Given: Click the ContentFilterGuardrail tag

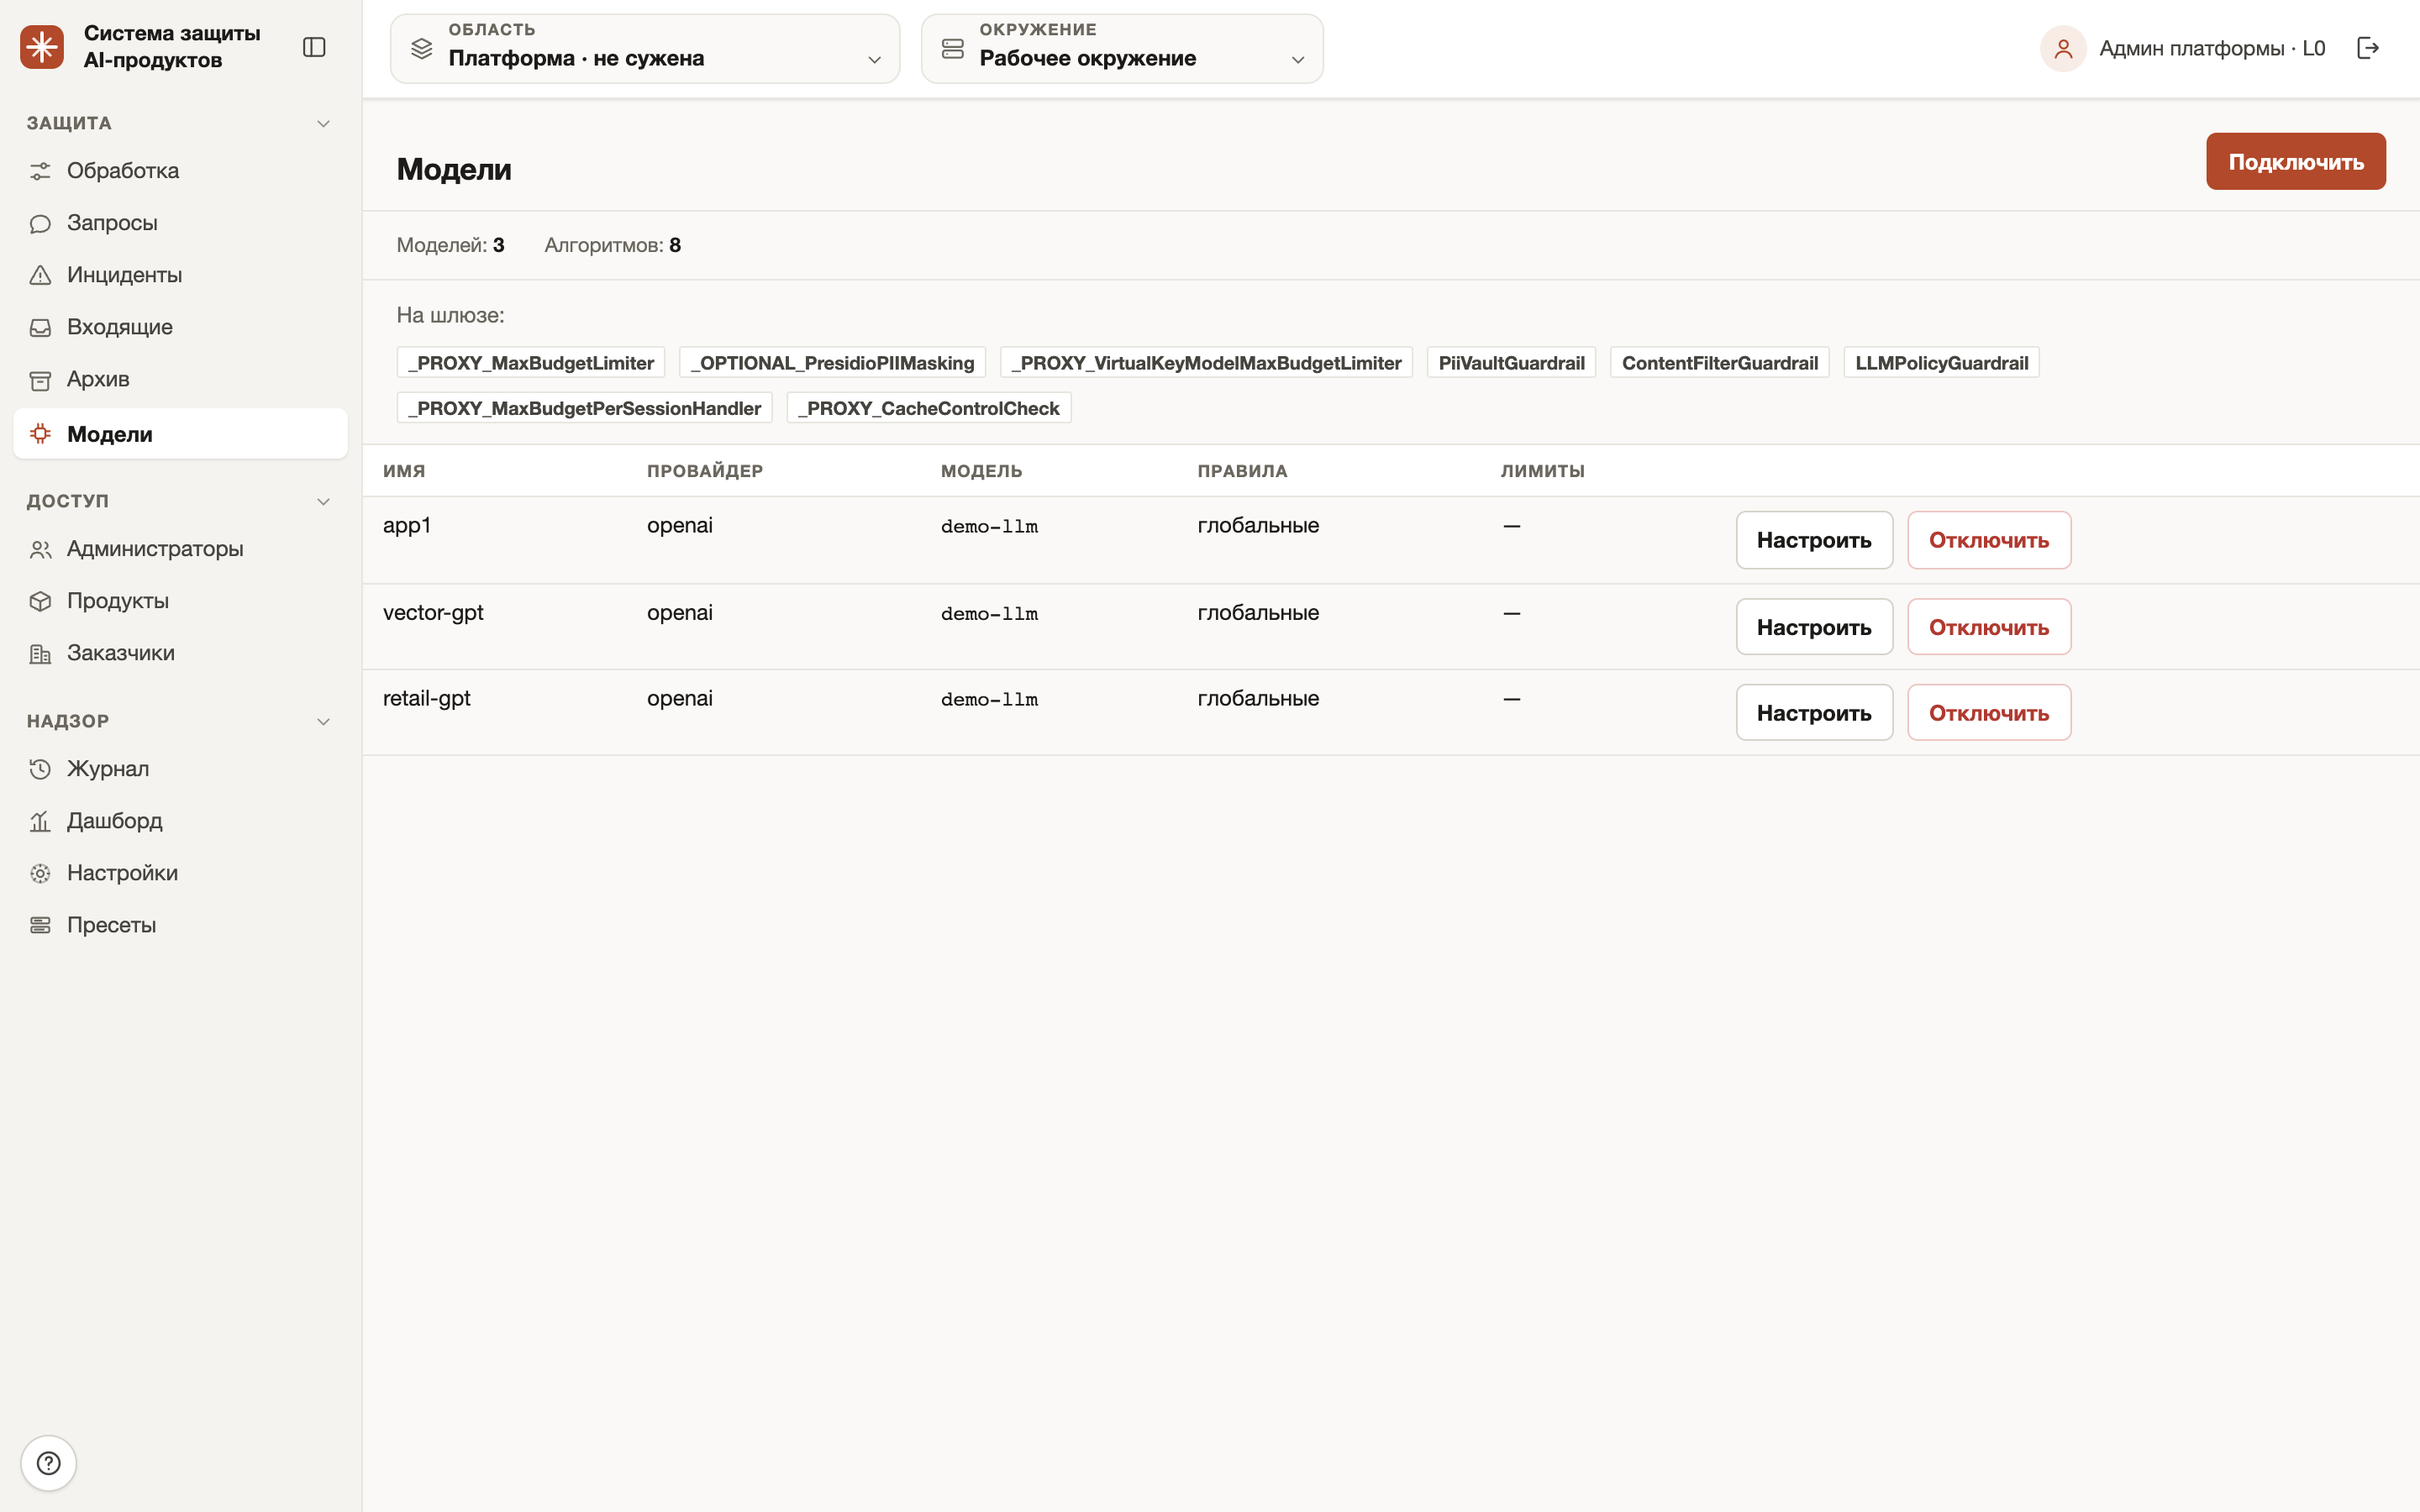Looking at the screenshot, I should (x=1720, y=363).
